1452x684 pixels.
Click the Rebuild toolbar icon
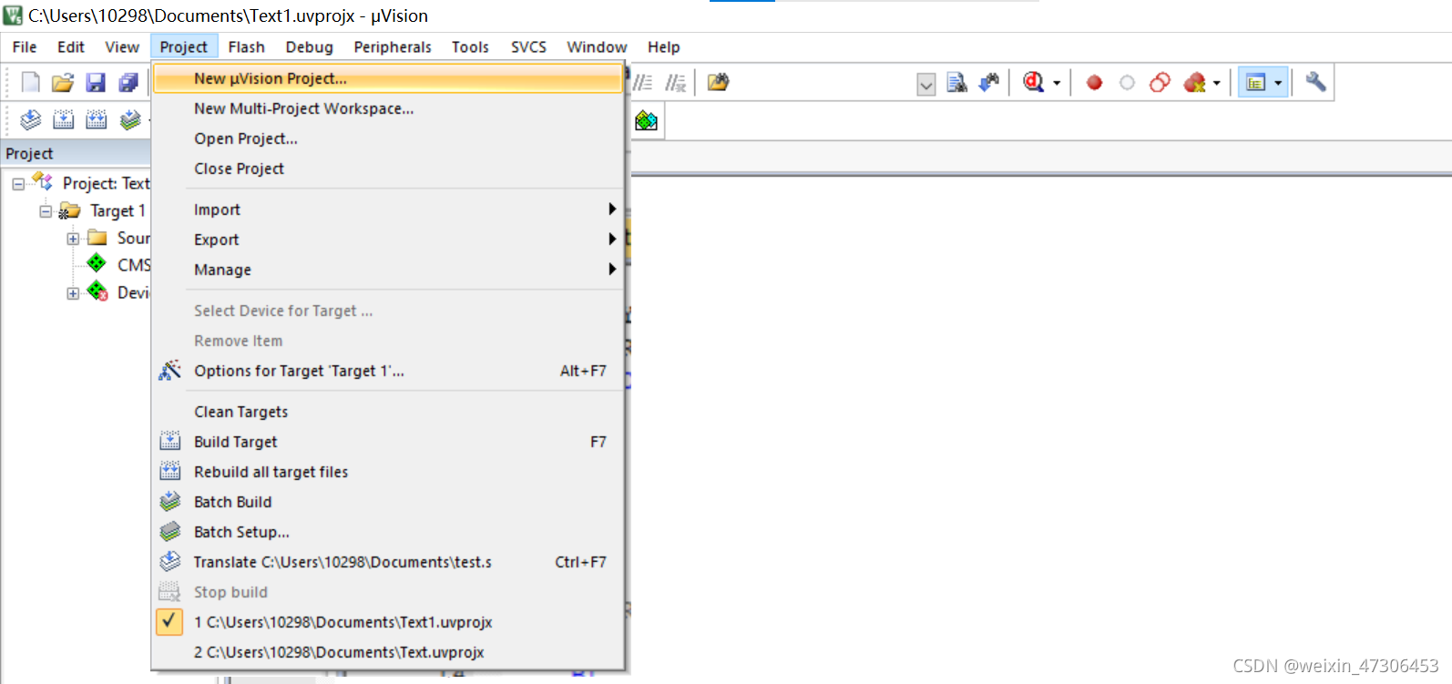pos(96,119)
